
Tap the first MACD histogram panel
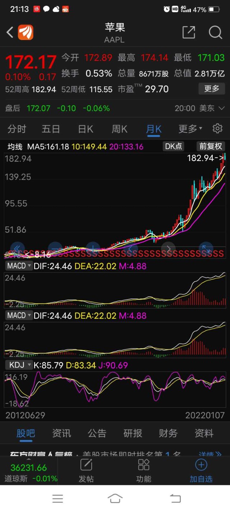[115, 290]
